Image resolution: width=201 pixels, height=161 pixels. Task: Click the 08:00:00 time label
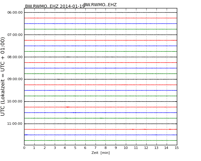[15, 57]
